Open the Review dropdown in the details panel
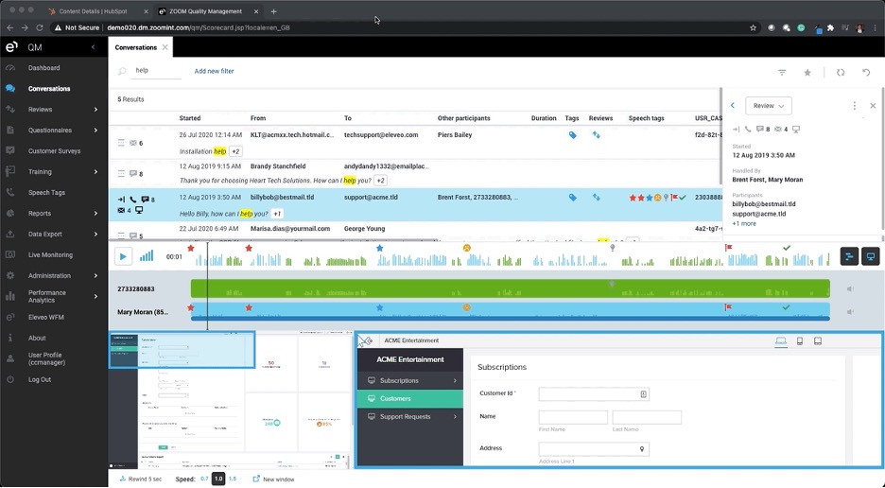The height and width of the screenshot is (488, 885). (x=768, y=106)
